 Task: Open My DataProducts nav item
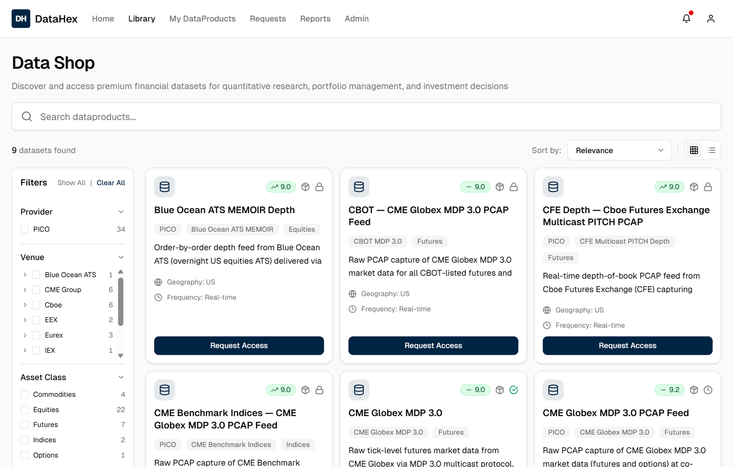(202, 19)
